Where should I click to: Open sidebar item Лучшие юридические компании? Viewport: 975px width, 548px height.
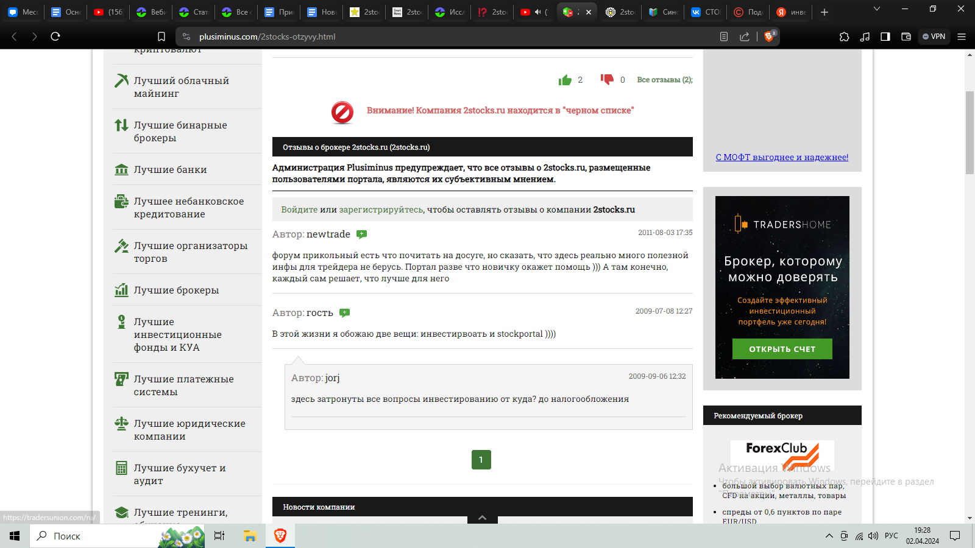point(188,430)
